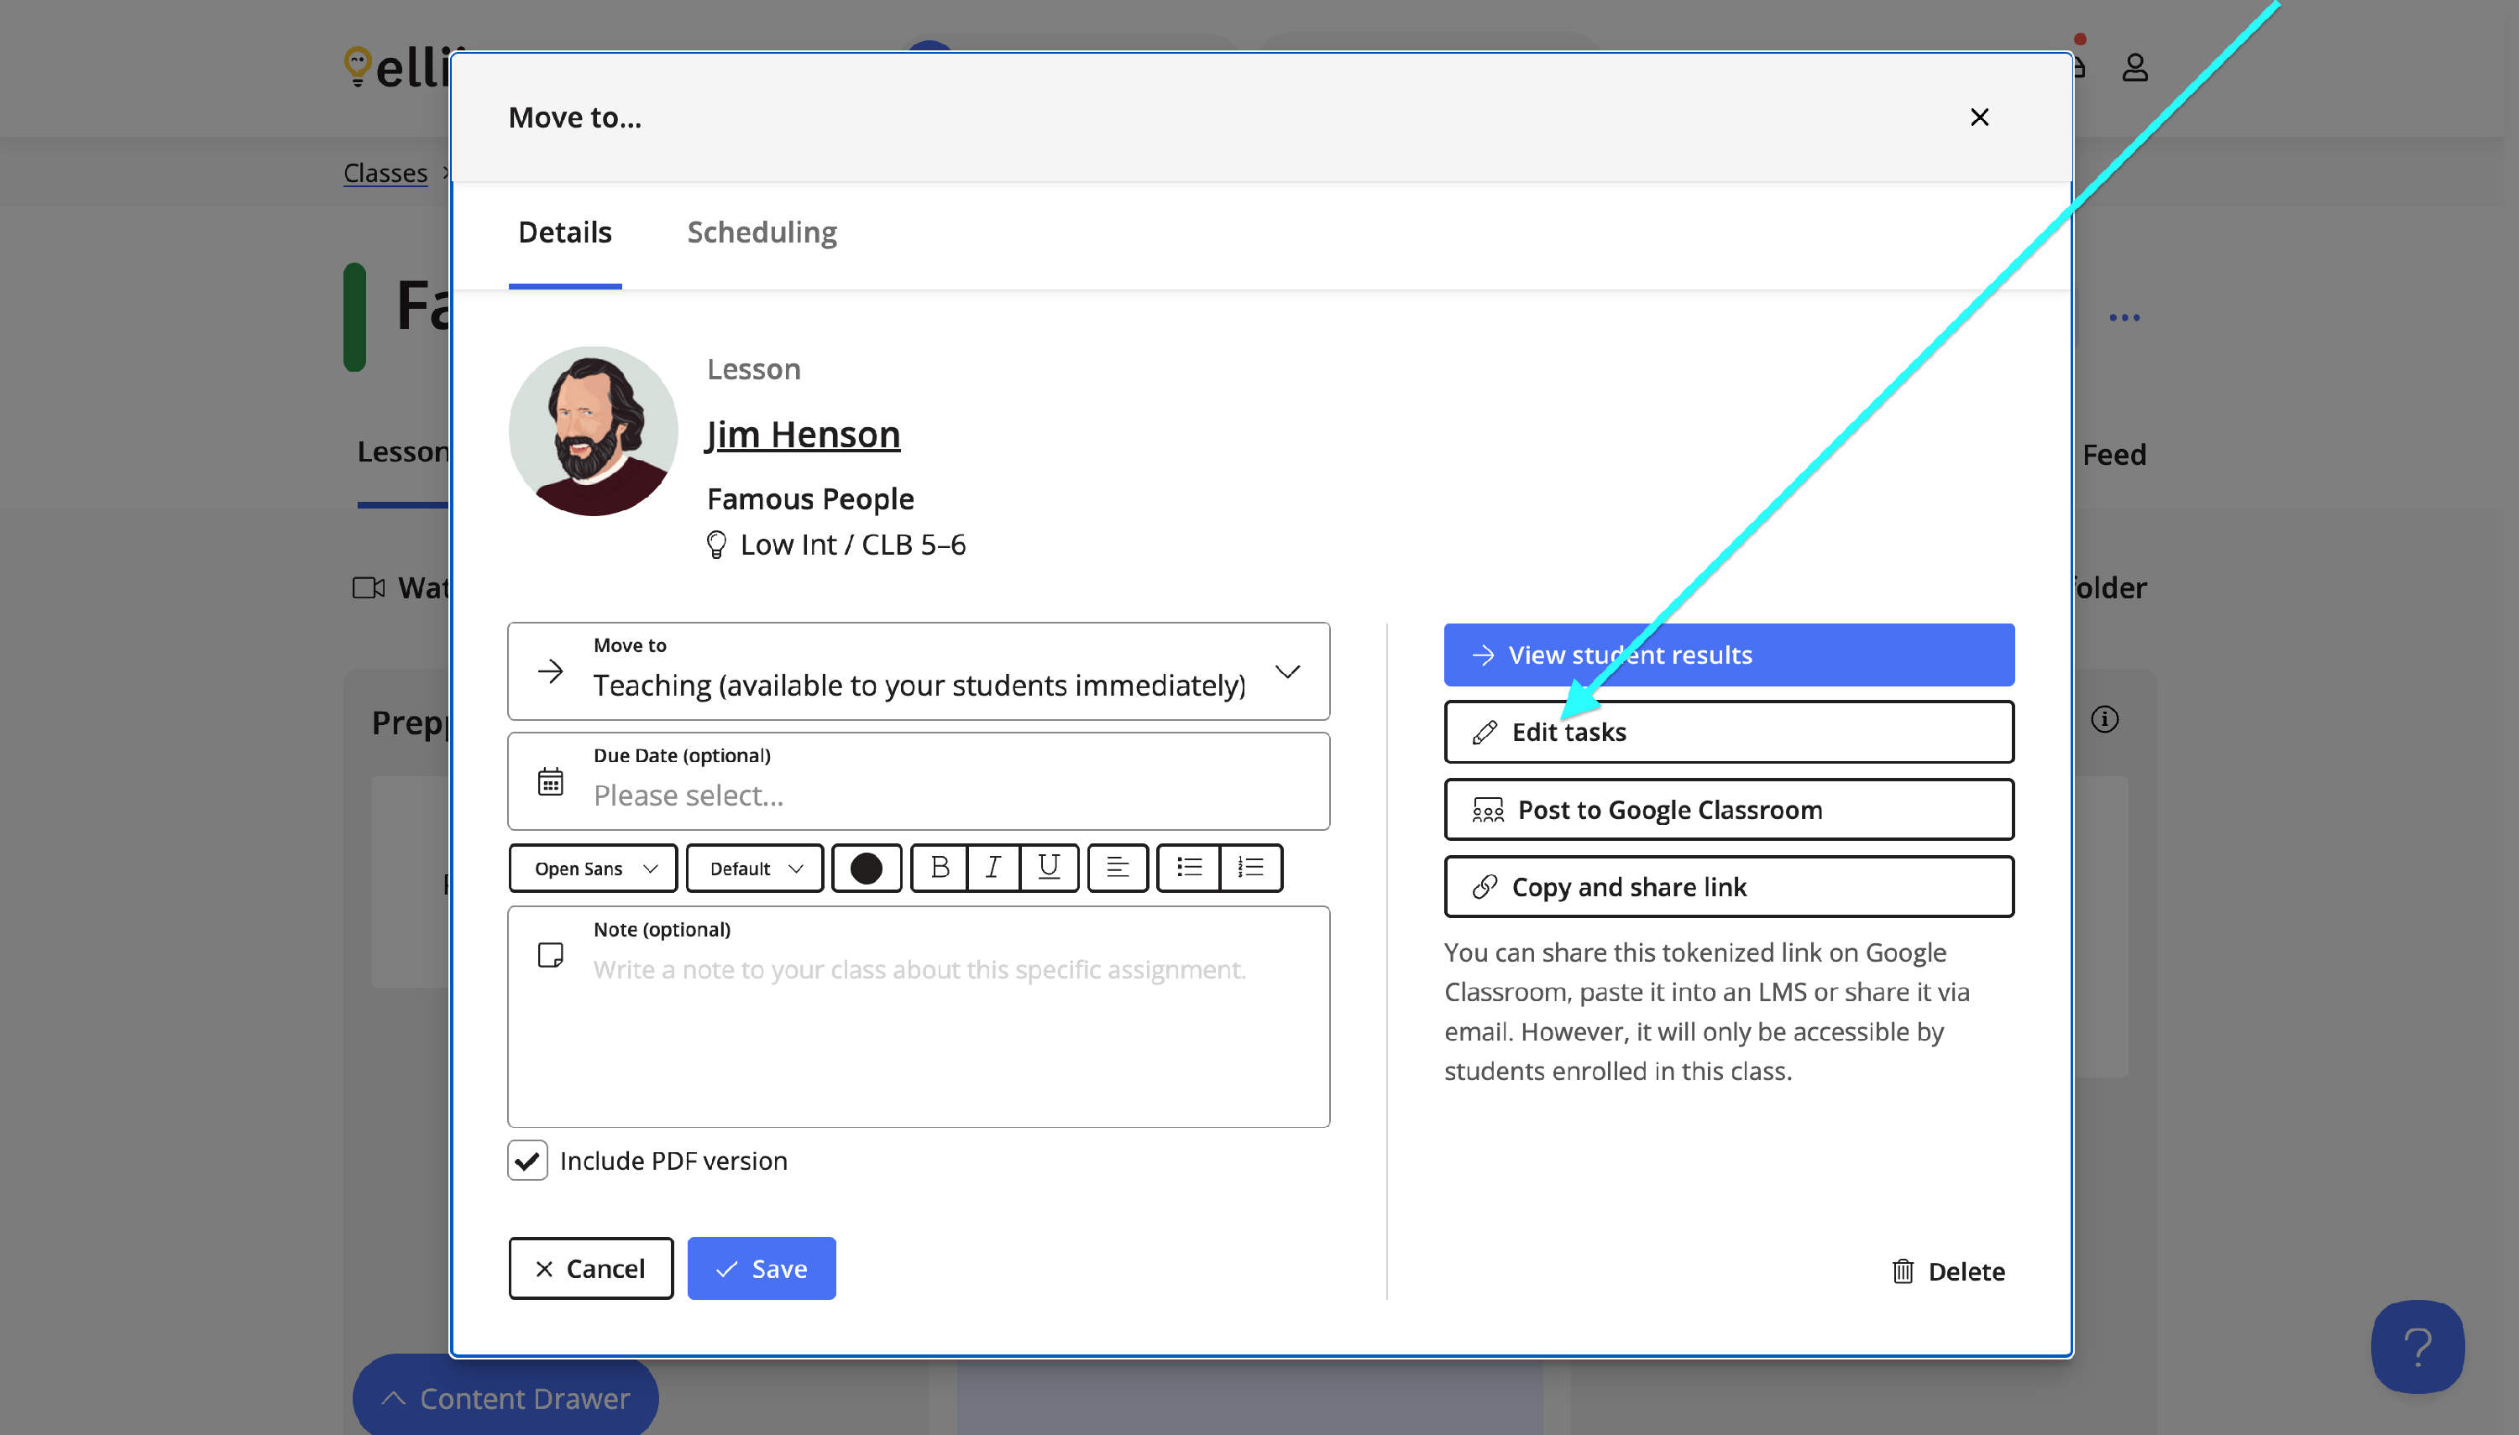Click the Italic formatting icon
The image size is (2519, 1435).
(x=992, y=868)
